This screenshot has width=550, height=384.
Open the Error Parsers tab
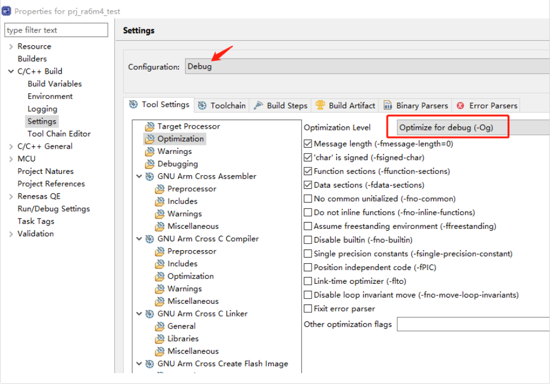486,105
